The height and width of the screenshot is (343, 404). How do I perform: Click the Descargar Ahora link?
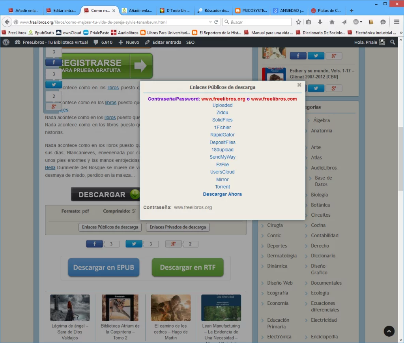[x=223, y=194]
